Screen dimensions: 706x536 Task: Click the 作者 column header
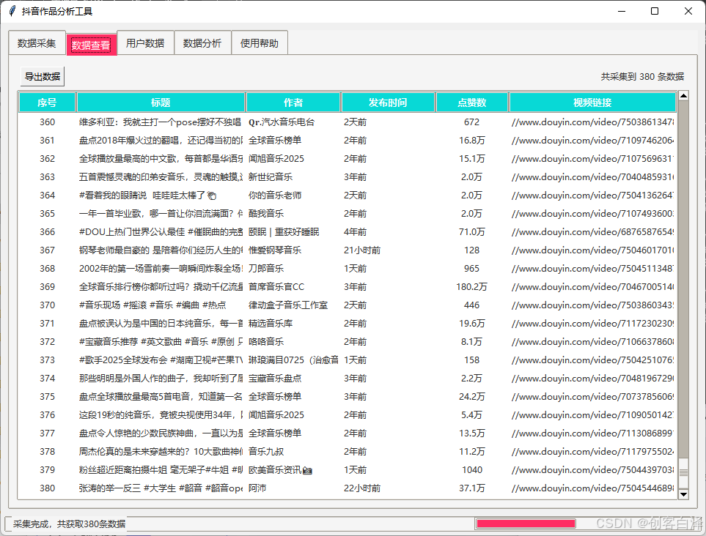click(x=293, y=103)
